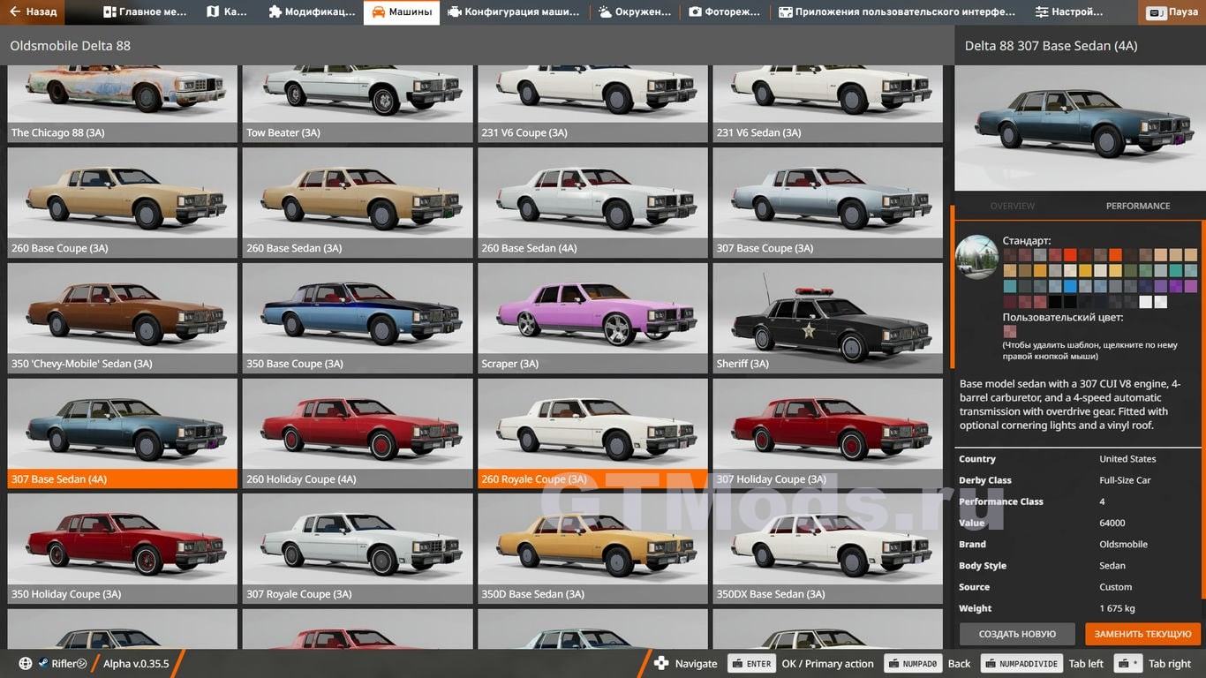Click the Steam icon beside Rifler

point(42,664)
